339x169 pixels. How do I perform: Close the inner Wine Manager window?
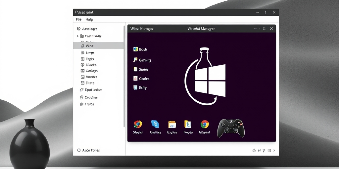pyautogui.click(x=271, y=28)
